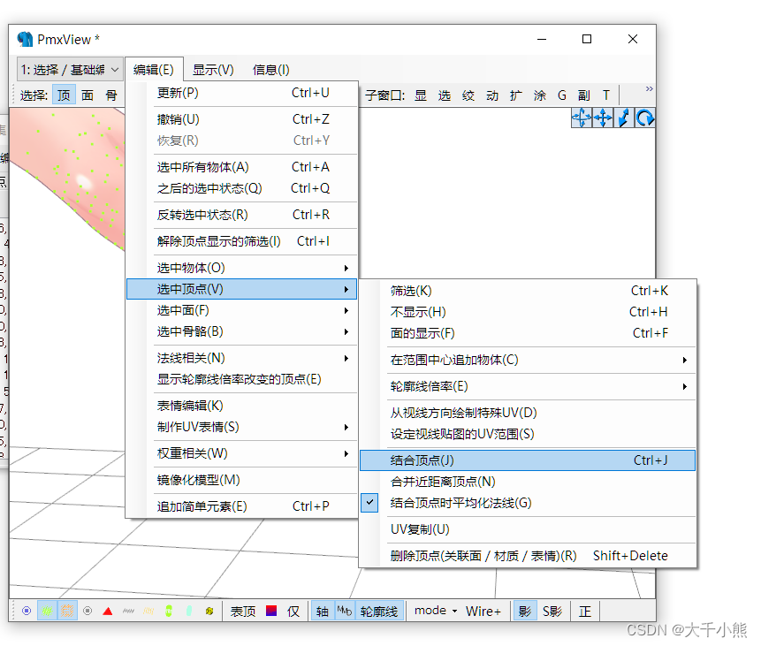The height and width of the screenshot is (646, 761).
Task: Click the Mb icon in bottom toolbar
Action: [345, 611]
